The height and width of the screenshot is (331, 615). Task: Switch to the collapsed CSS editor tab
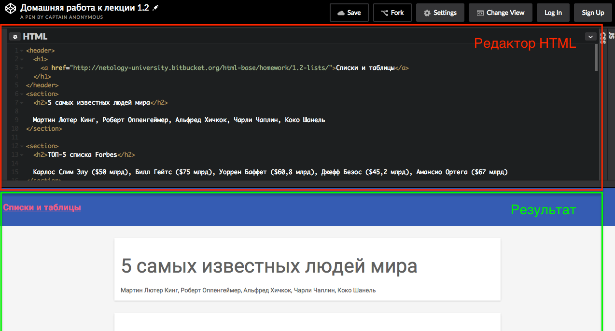(603, 37)
